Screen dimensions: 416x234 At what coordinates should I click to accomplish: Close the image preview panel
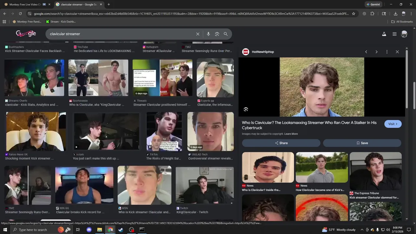point(397,52)
